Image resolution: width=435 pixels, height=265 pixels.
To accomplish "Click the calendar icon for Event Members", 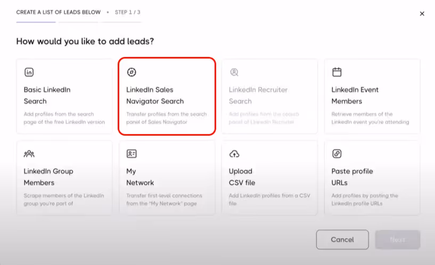I will pos(337,72).
